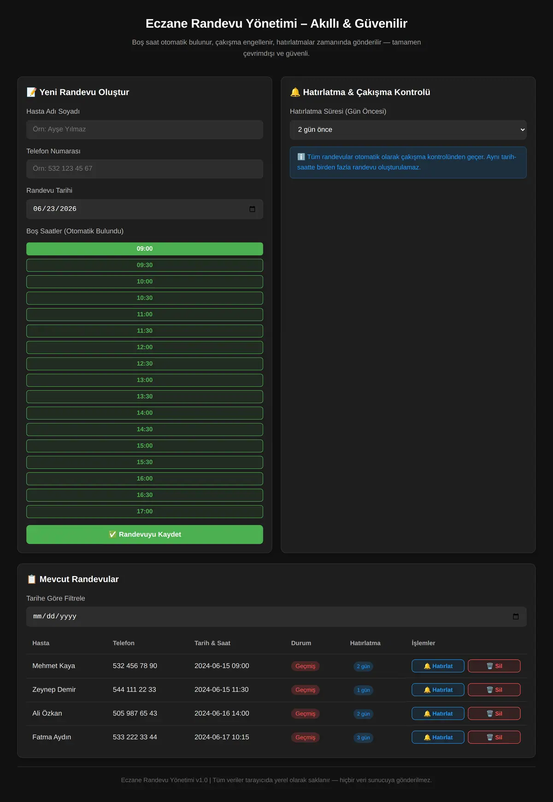Choose the 11:30 time slot
The image size is (553, 802).
click(145, 331)
